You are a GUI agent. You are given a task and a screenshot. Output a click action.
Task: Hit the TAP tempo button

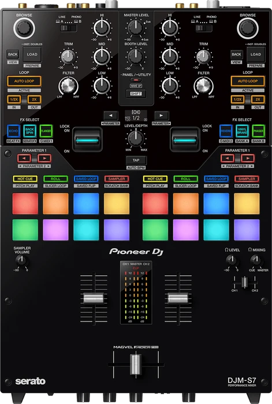point(136,160)
